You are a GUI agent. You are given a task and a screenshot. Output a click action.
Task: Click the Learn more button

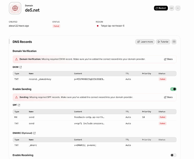(x=145, y=42)
